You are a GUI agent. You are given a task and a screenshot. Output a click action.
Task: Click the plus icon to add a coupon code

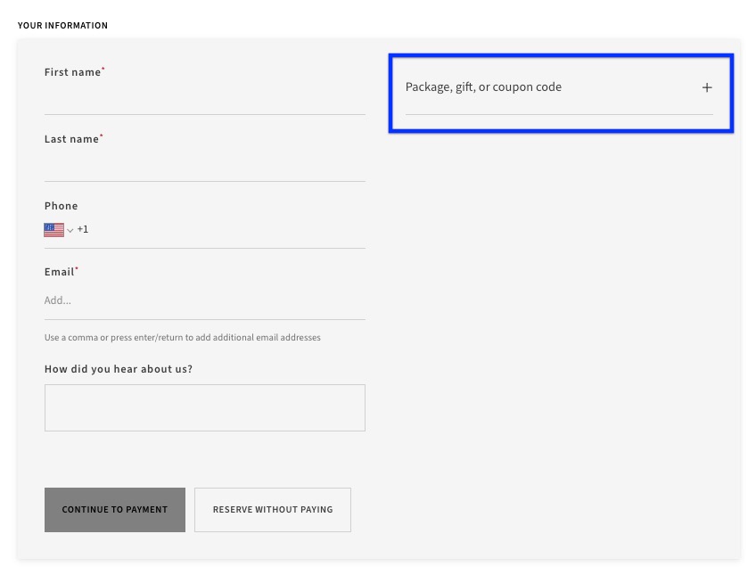[707, 86]
